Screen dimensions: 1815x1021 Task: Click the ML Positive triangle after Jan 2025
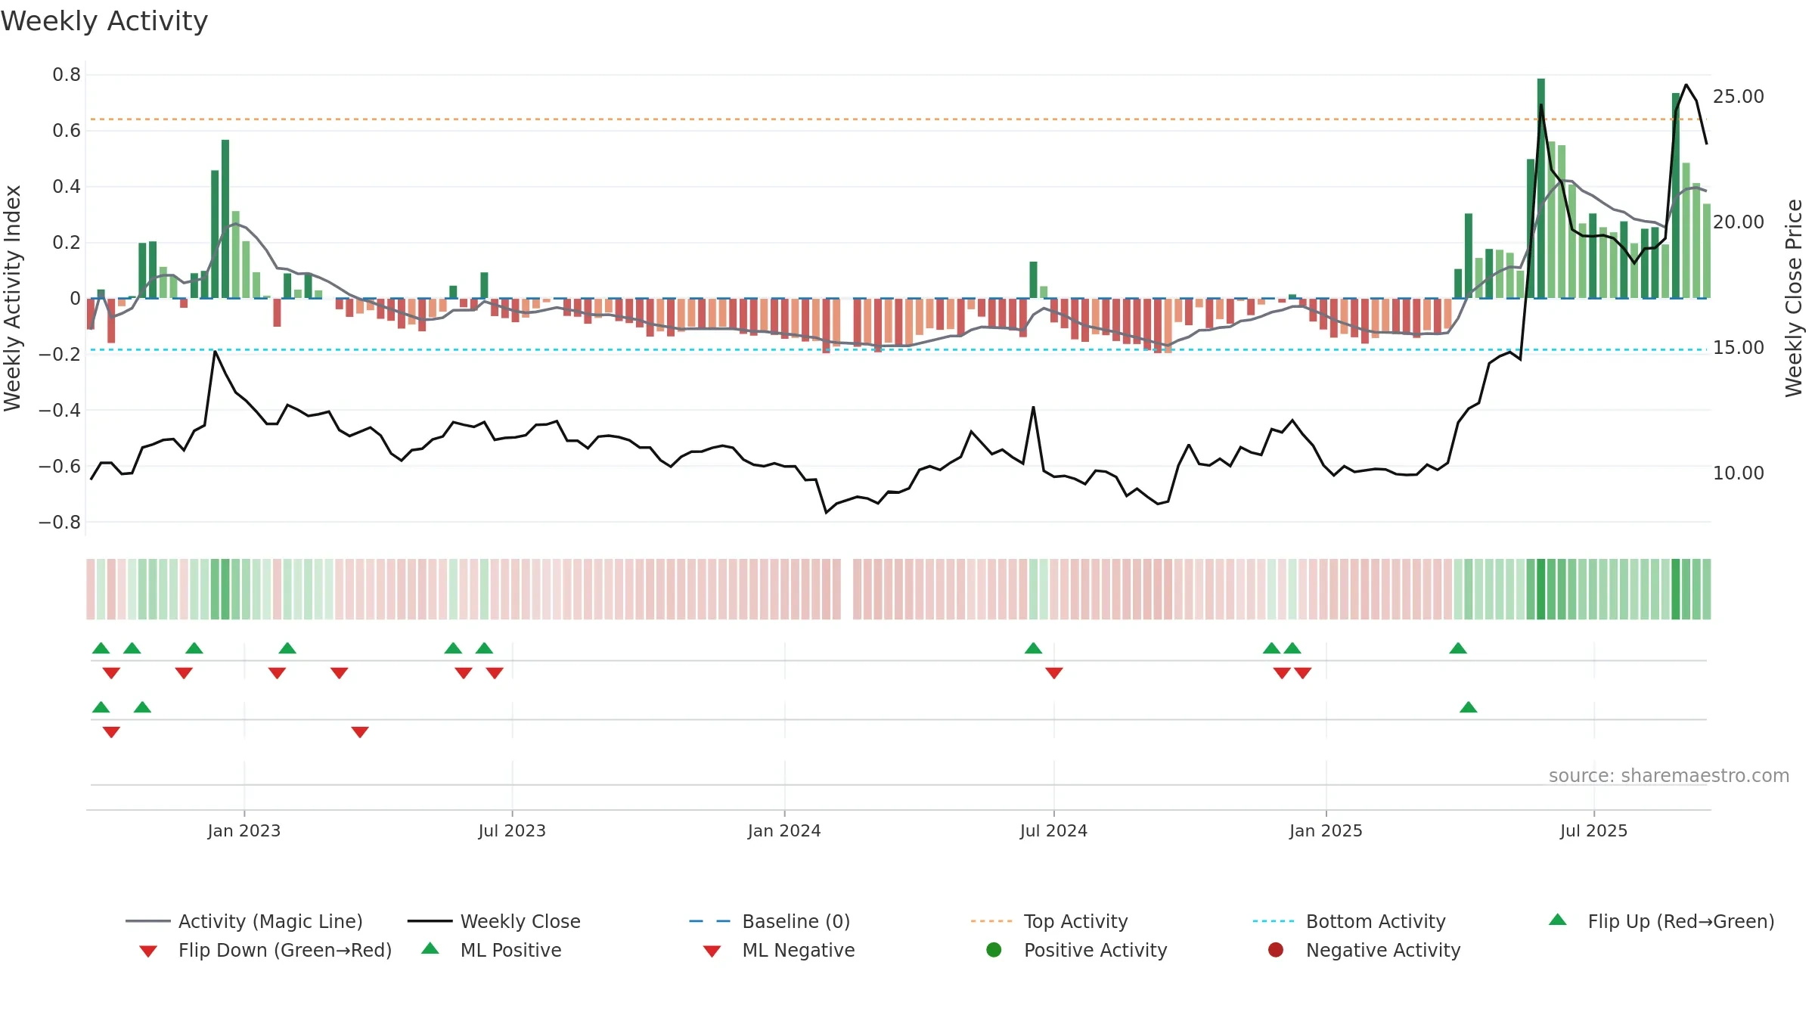[x=1468, y=707]
